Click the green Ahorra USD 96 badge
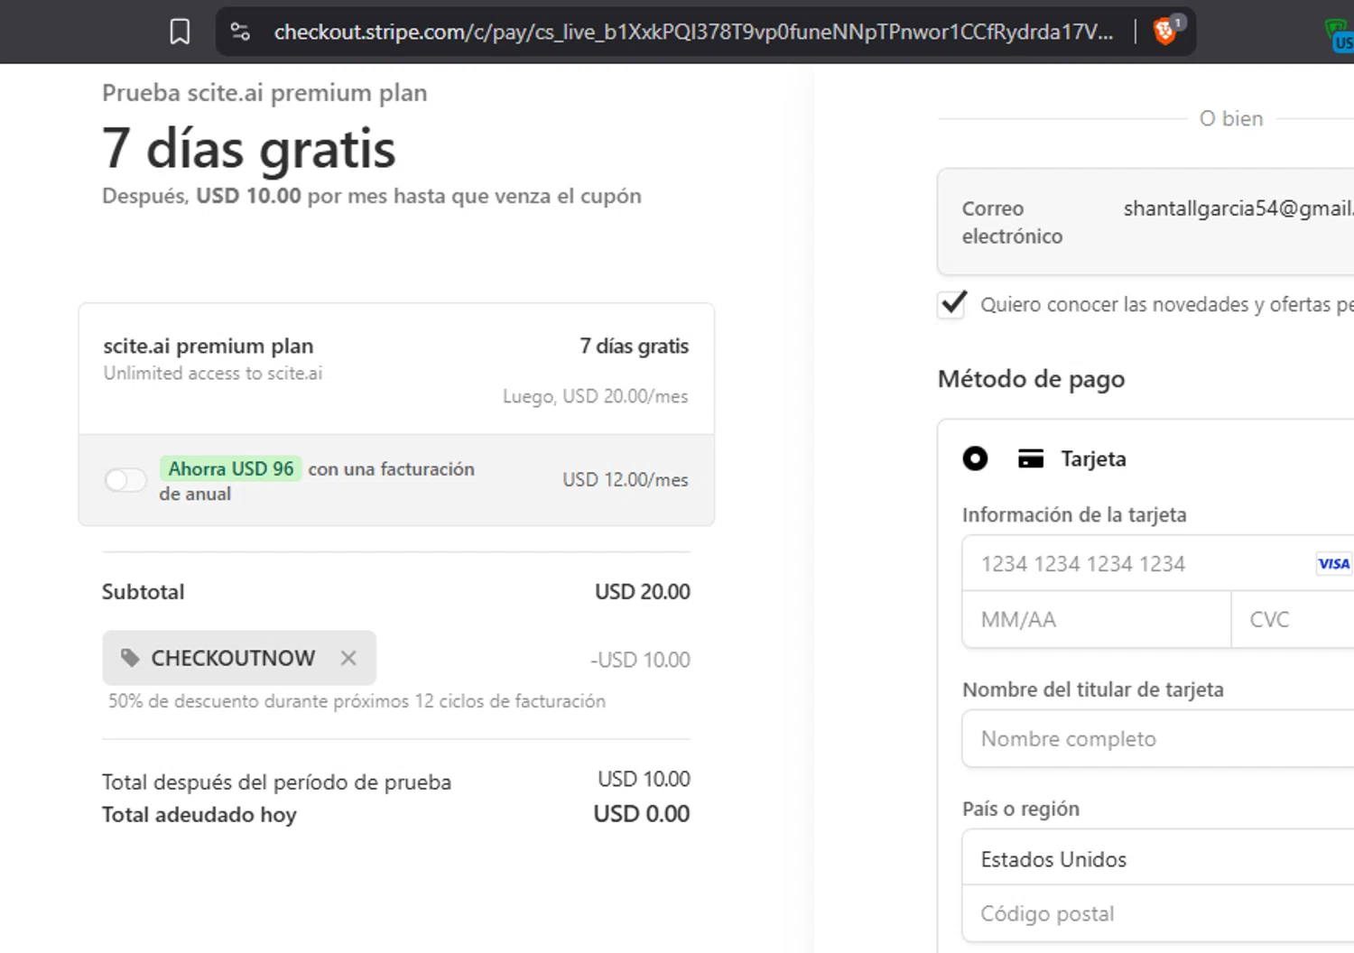Viewport: 1354px width, 953px height. point(231,469)
